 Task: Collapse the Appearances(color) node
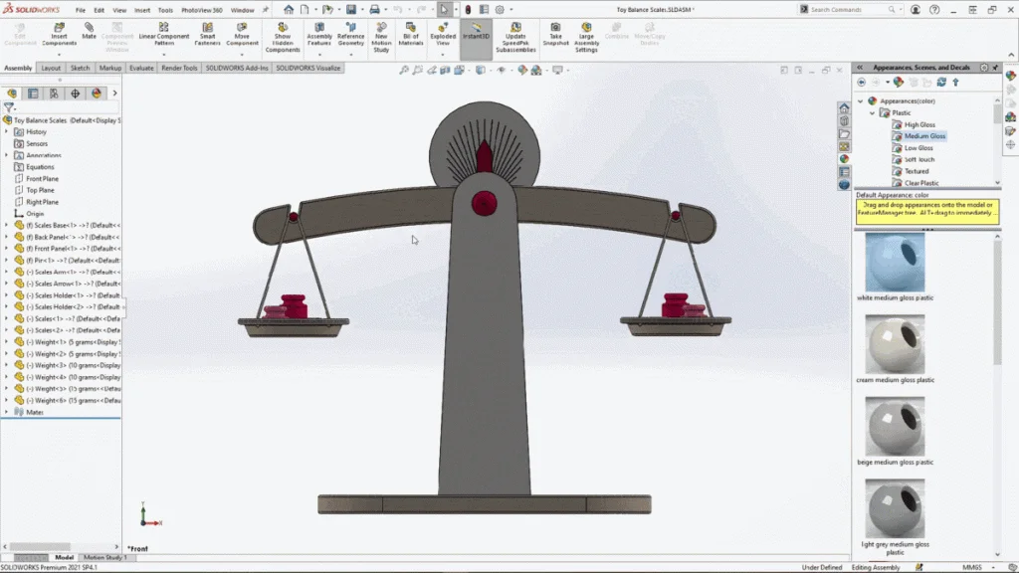coord(861,101)
